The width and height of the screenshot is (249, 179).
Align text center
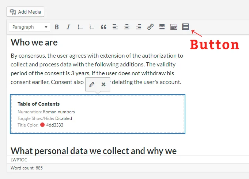click(127, 27)
